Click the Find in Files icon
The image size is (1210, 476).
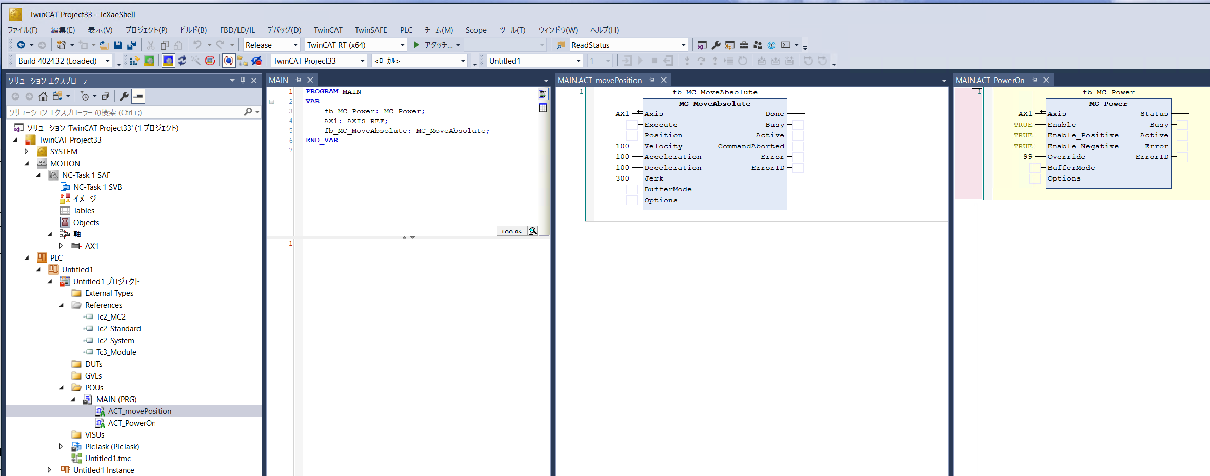(561, 45)
